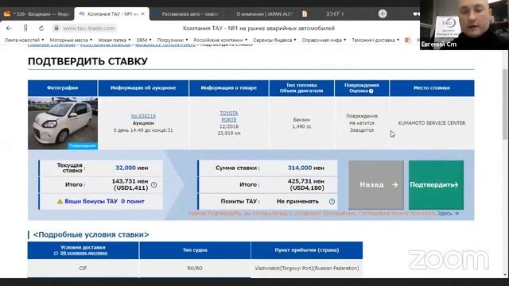Click the 'Информация о товаре' column header
Viewport: 509px width, 286px height.
[x=229, y=88]
